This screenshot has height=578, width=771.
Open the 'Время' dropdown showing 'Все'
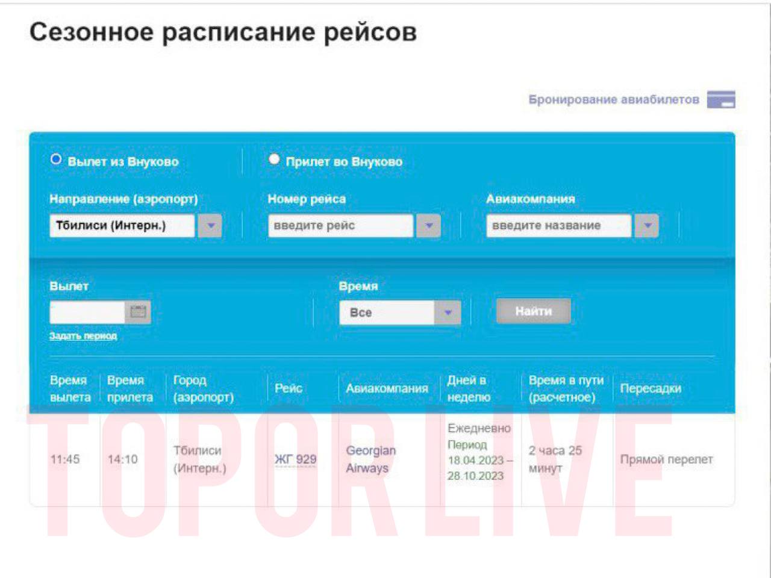(x=400, y=312)
